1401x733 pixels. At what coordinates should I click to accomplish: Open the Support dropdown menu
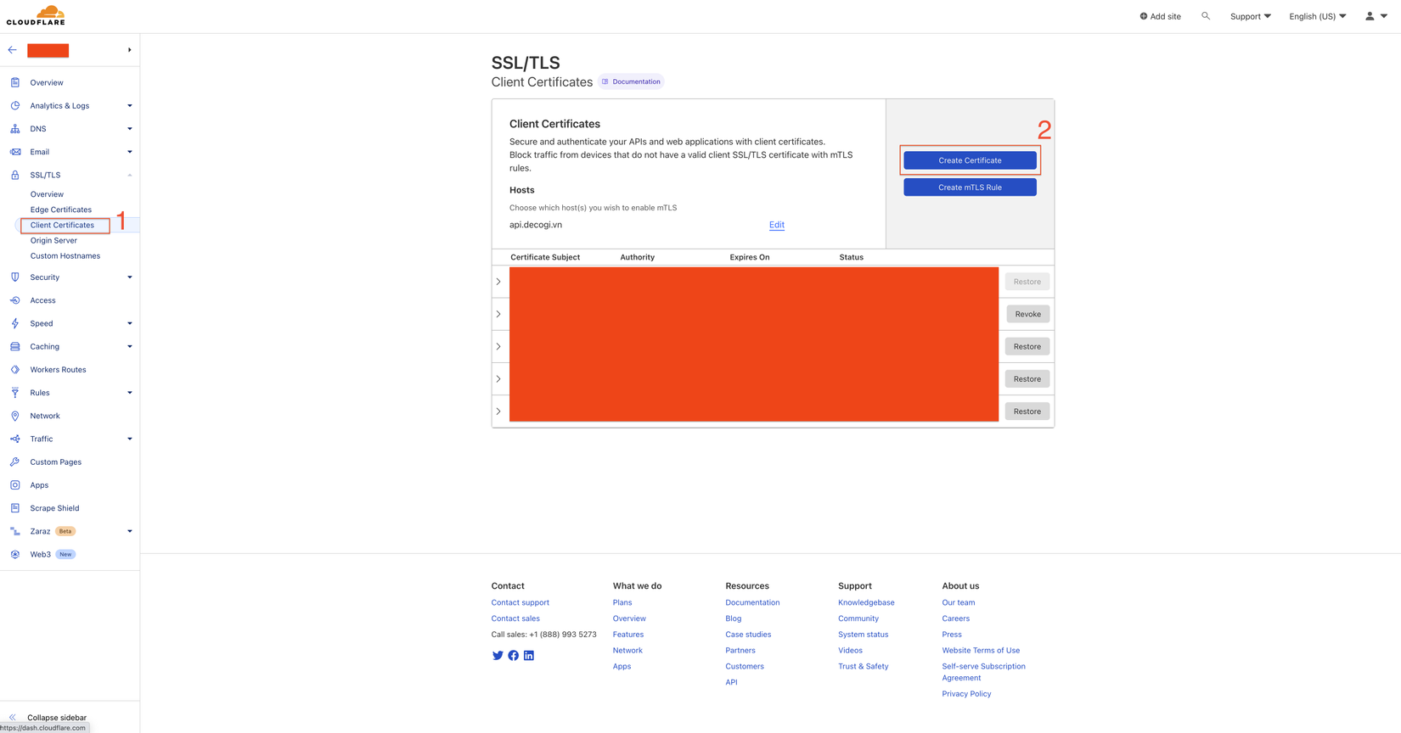[x=1250, y=16]
